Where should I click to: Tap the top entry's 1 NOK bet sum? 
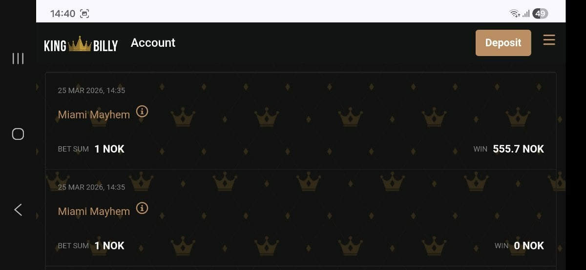(109, 149)
